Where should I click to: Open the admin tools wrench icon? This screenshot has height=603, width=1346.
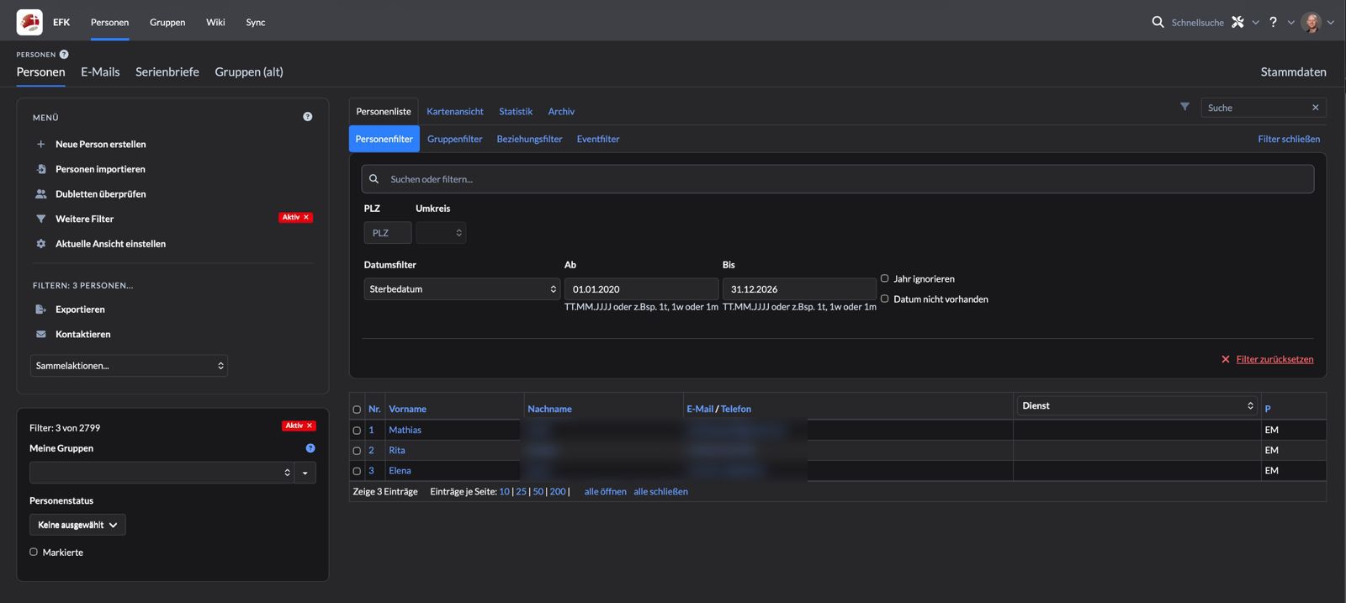tap(1237, 22)
